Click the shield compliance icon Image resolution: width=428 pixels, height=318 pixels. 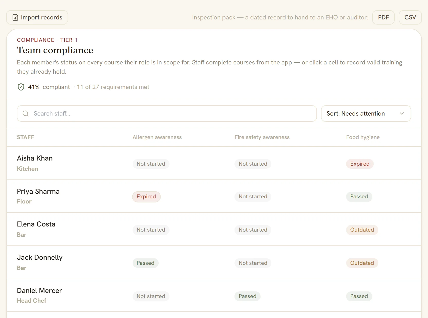click(21, 87)
